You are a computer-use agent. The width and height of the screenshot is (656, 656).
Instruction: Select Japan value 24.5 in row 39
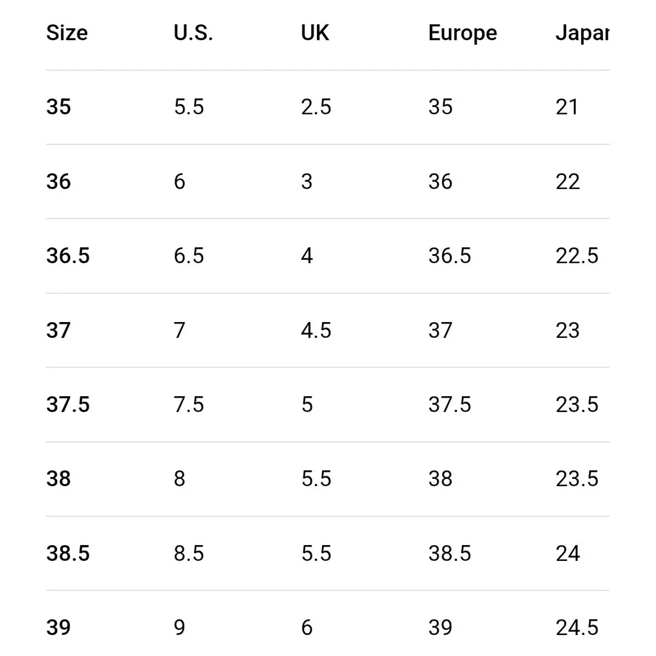tap(577, 628)
